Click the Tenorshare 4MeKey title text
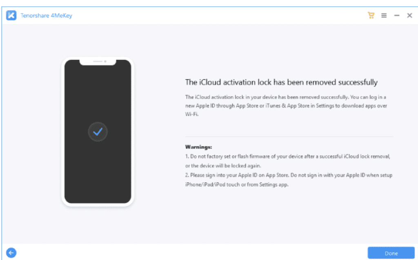Image resolution: width=418 pixels, height=260 pixels. [x=47, y=16]
